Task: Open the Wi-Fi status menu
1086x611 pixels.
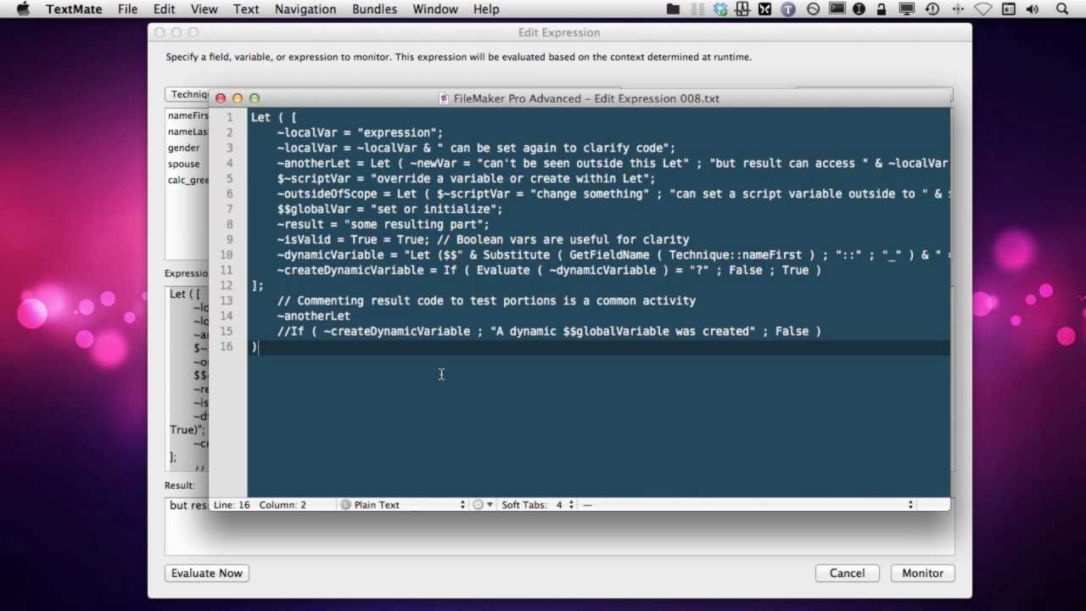Action: [x=983, y=9]
